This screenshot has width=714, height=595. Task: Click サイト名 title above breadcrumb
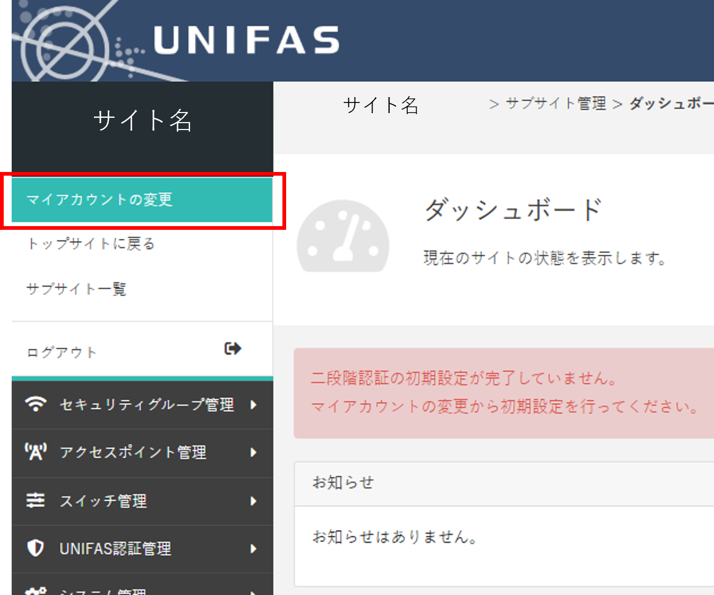coord(381,105)
